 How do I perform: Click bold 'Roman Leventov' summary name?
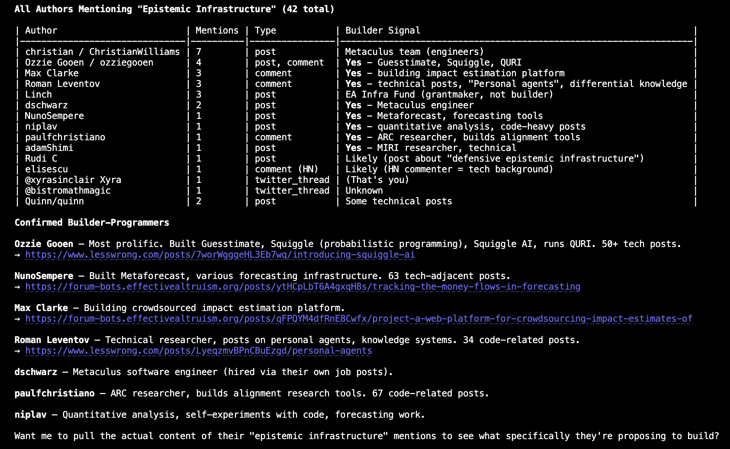(52, 340)
